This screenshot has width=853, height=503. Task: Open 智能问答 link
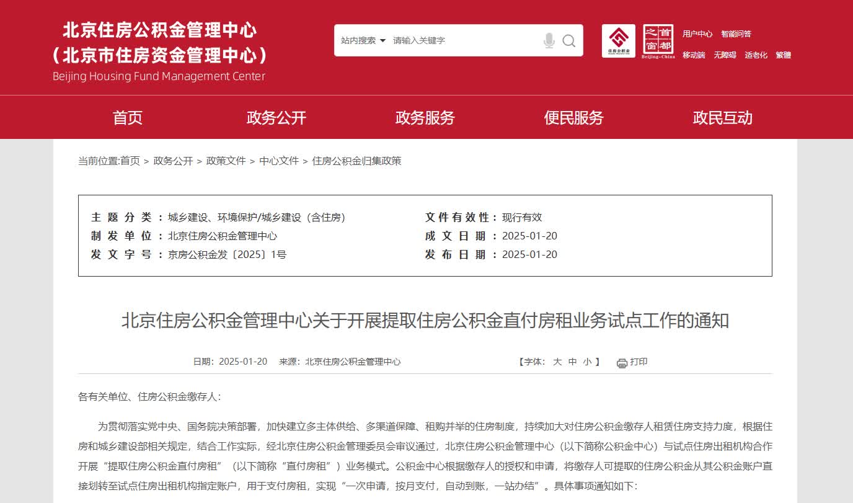736,34
